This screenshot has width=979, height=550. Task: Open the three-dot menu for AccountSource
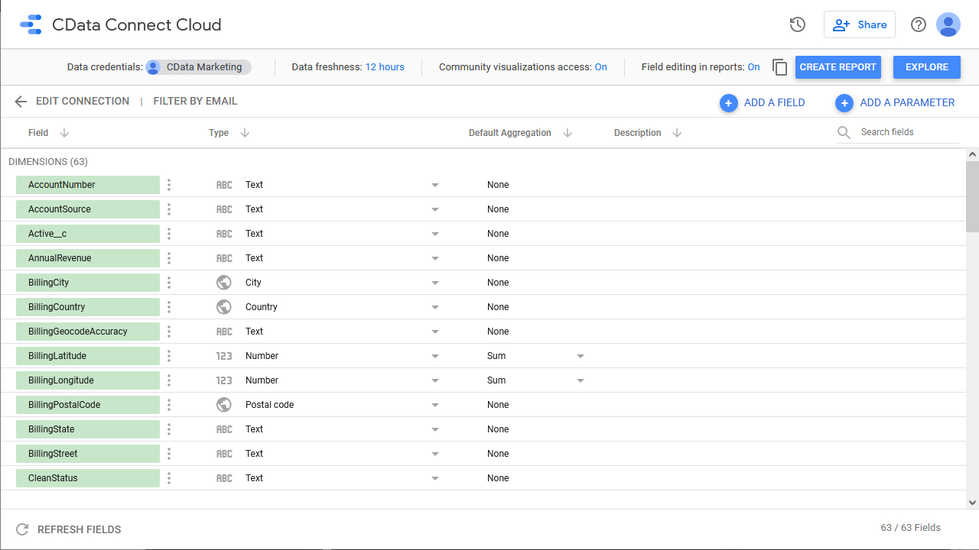pos(169,209)
